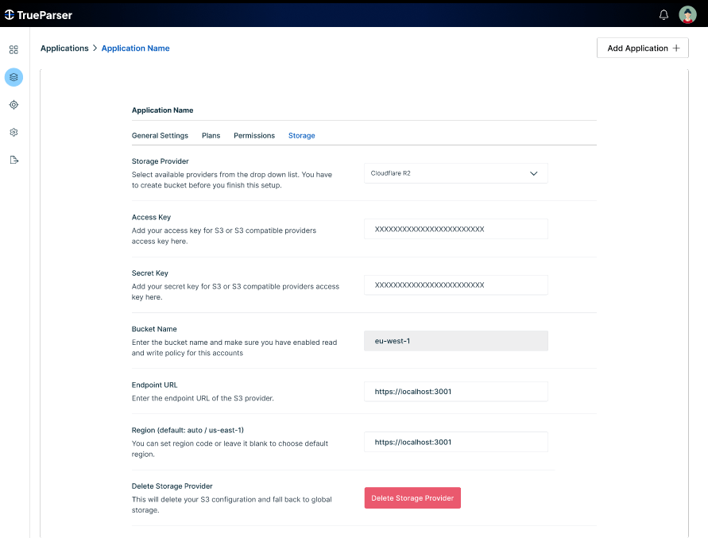708x538 pixels.
Task: Click the Region (default: auto / us-east-1) label
Action: (188, 430)
